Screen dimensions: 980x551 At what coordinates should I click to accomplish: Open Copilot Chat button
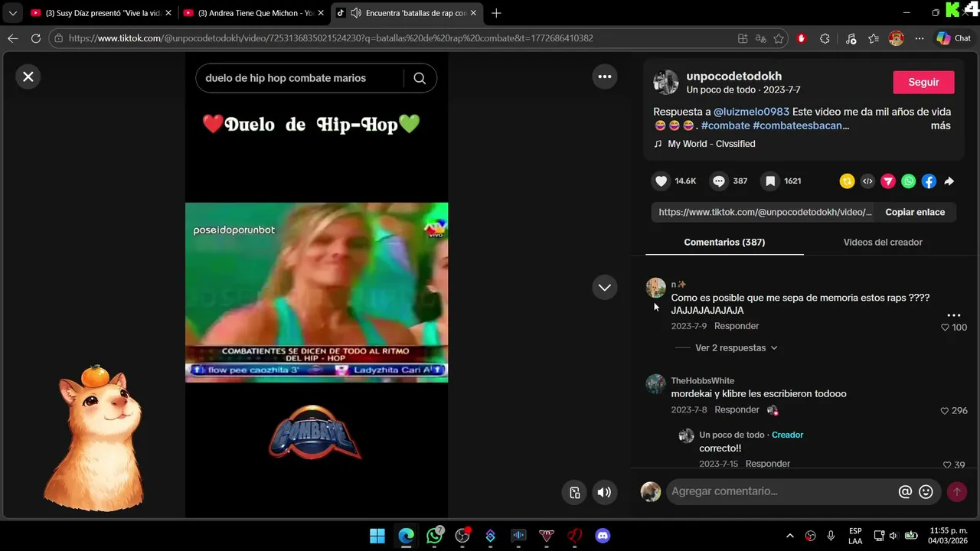(954, 38)
